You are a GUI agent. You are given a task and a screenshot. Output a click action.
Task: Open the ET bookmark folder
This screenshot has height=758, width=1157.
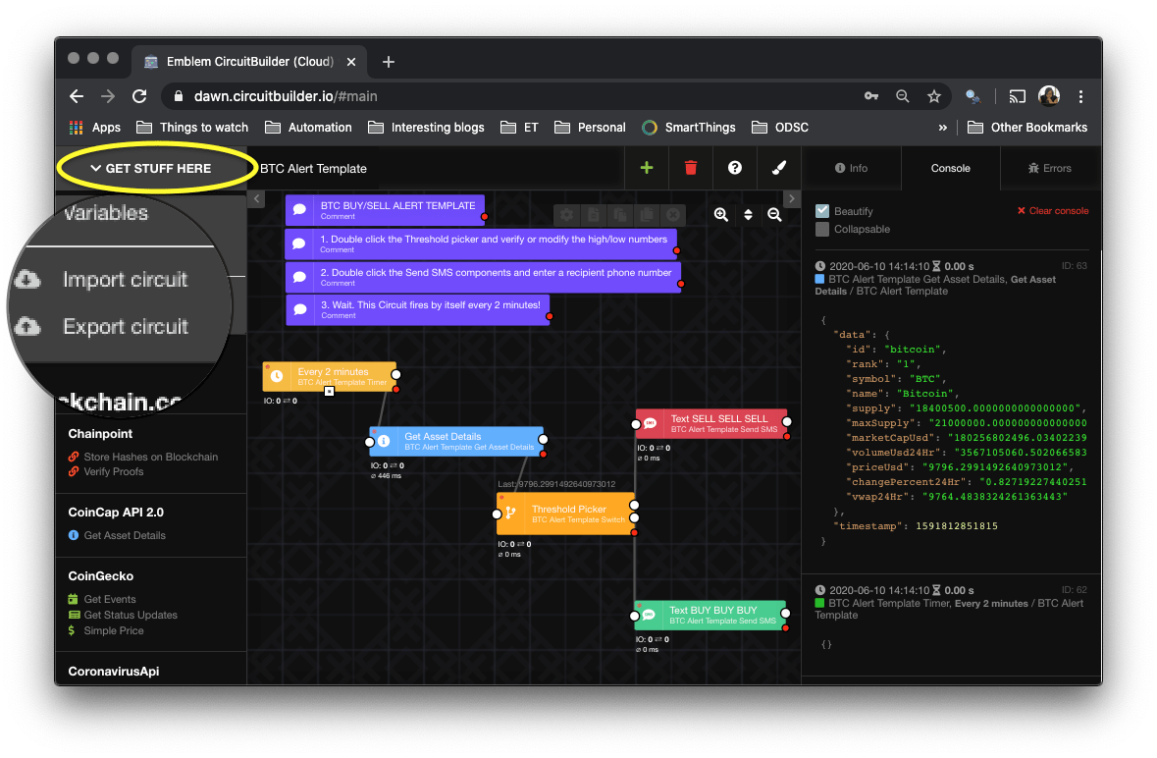pos(519,128)
